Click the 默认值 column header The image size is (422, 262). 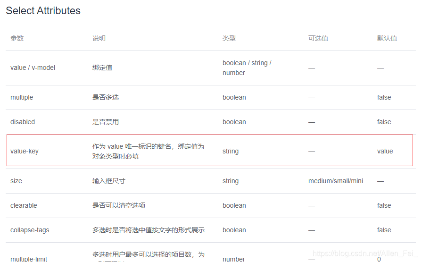[x=387, y=38]
